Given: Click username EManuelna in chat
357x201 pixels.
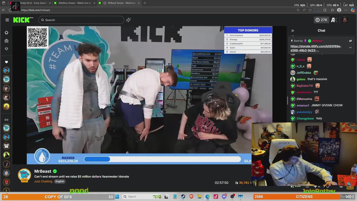Looking at the screenshot, I should 304,99.
